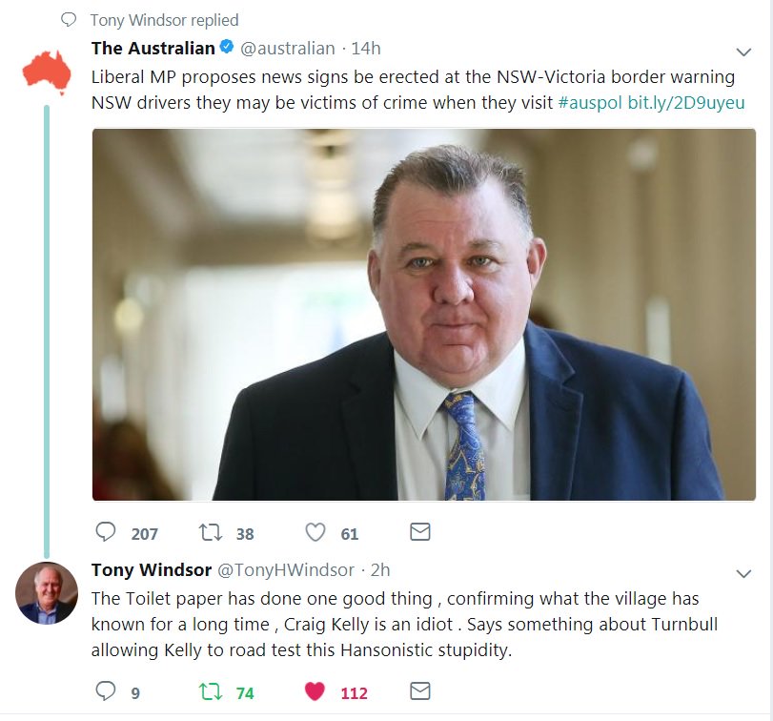Retweet The Australian's tweet

[211, 532]
